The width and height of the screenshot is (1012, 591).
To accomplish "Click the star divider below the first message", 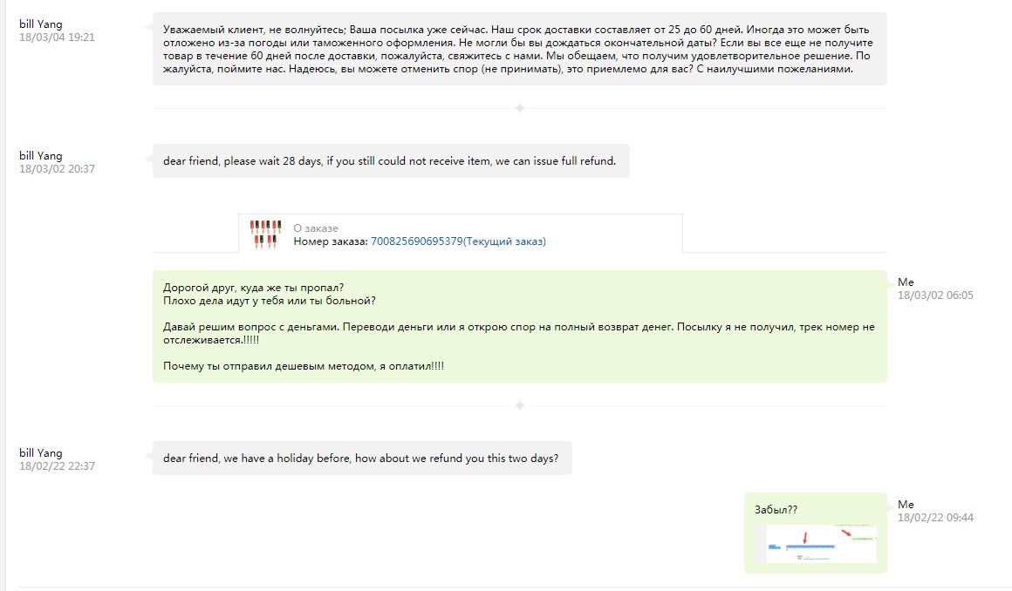I will pyautogui.click(x=520, y=108).
